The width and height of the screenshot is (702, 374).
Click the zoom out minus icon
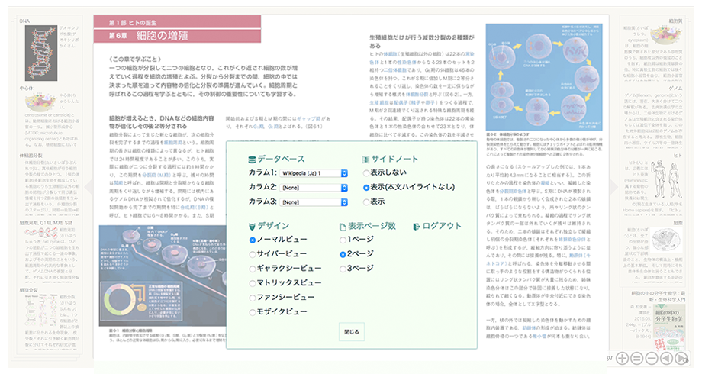652,358
